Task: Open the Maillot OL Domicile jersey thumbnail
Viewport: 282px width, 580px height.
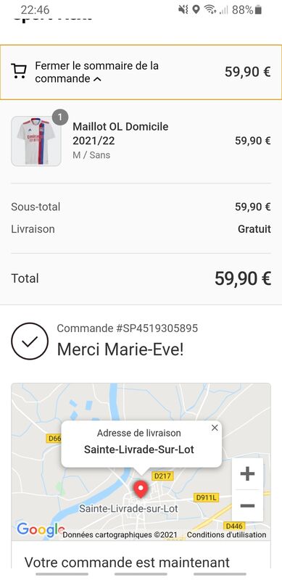Action: pyautogui.click(x=36, y=141)
